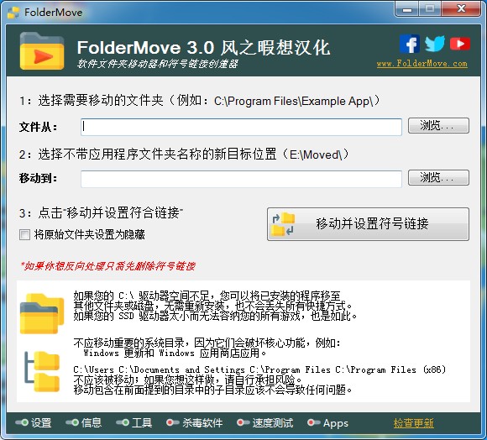Click into the 移动到 destination field
Image resolution: width=487 pixels, height=440 pixels.
(241, 179)
